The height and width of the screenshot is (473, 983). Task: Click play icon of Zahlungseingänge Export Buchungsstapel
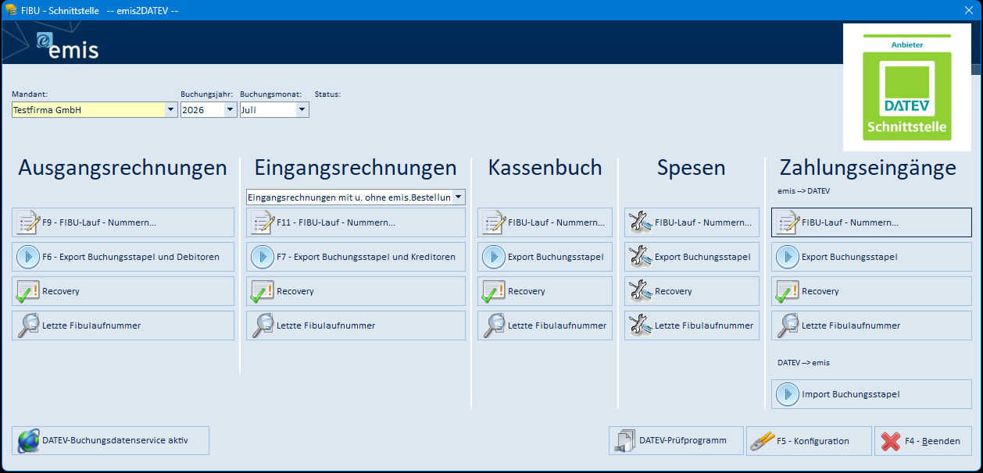coord(787,257)
